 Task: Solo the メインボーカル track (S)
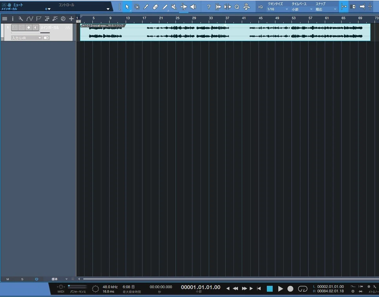(21, 27)
